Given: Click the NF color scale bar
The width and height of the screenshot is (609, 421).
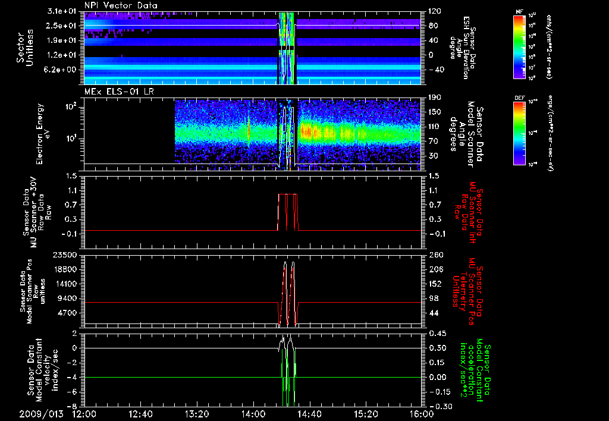Looking at the screenshot, I should (x=519, y=47).
